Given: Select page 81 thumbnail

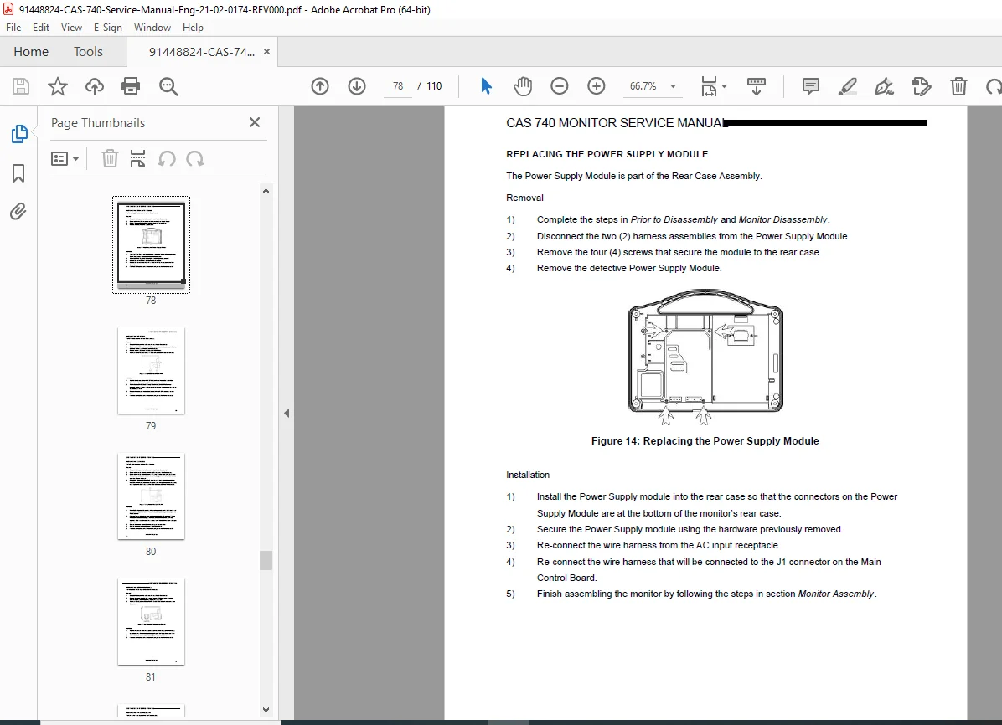Looking at the screenshot, I should [151, 622].
